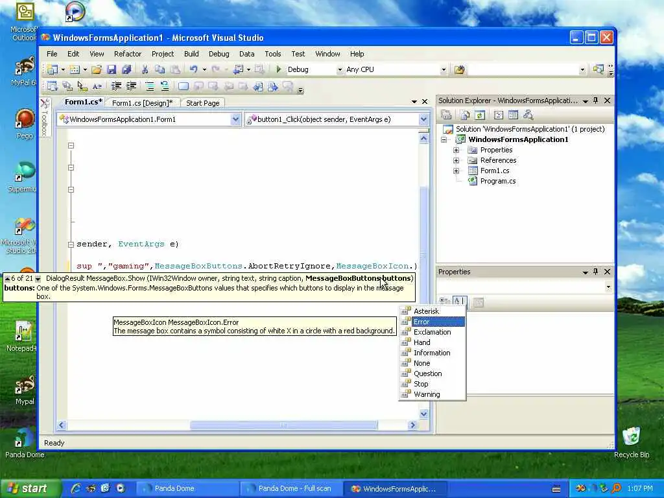Click View Code in Solution Explorer toolbar

pos(499,115)
